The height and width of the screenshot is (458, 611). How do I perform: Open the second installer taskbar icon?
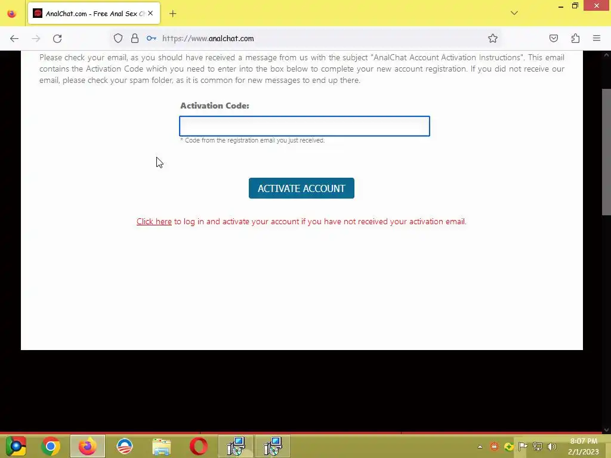coord(273,446)
